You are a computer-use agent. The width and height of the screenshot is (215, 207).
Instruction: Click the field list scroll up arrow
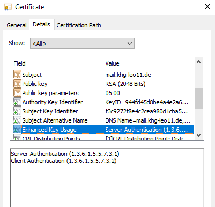click(198, 62)
